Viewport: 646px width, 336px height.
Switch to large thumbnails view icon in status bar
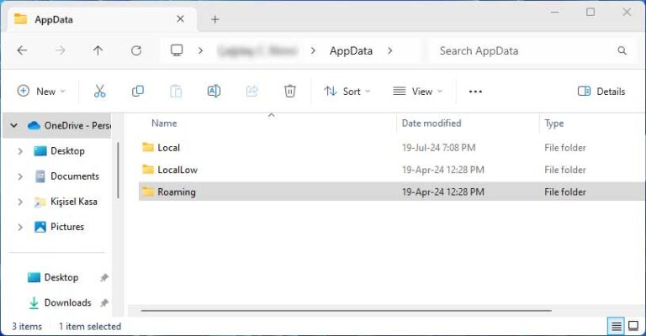pyautogui.click(x=633, y=326)
